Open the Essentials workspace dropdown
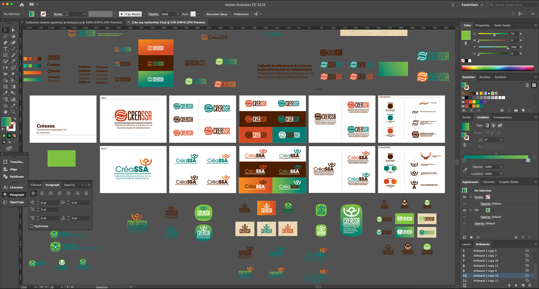 [472, 5]
